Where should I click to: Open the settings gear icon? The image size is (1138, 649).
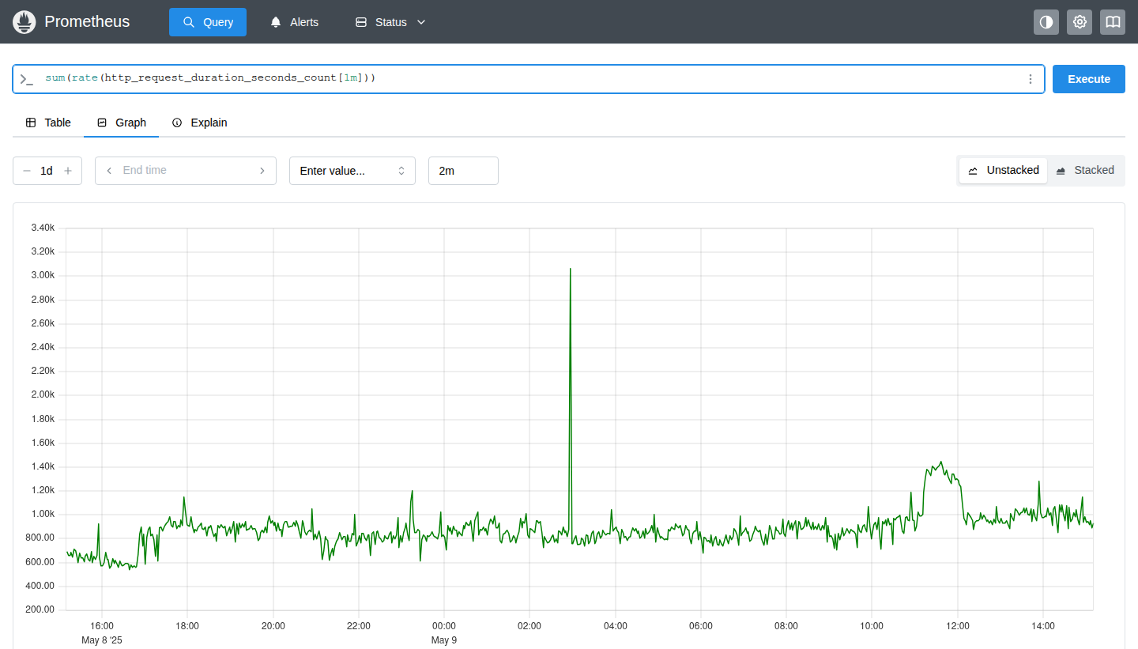coord(1080,22)
